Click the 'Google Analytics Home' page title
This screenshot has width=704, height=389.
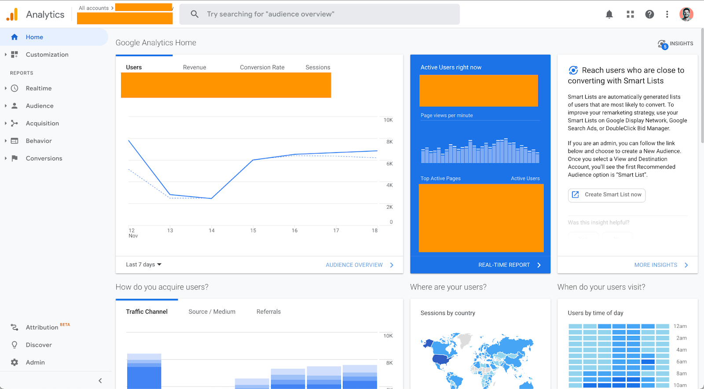[156, 43]
